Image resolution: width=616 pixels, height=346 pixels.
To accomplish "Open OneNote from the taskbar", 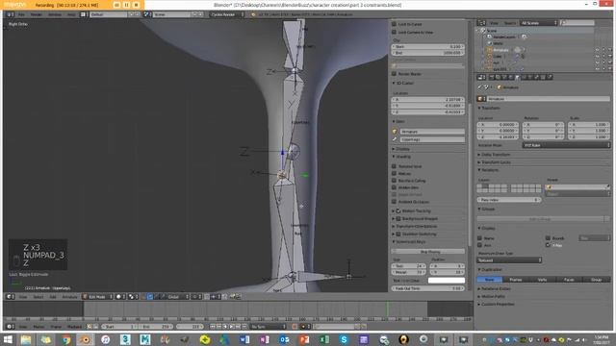I will coord(265,339).
